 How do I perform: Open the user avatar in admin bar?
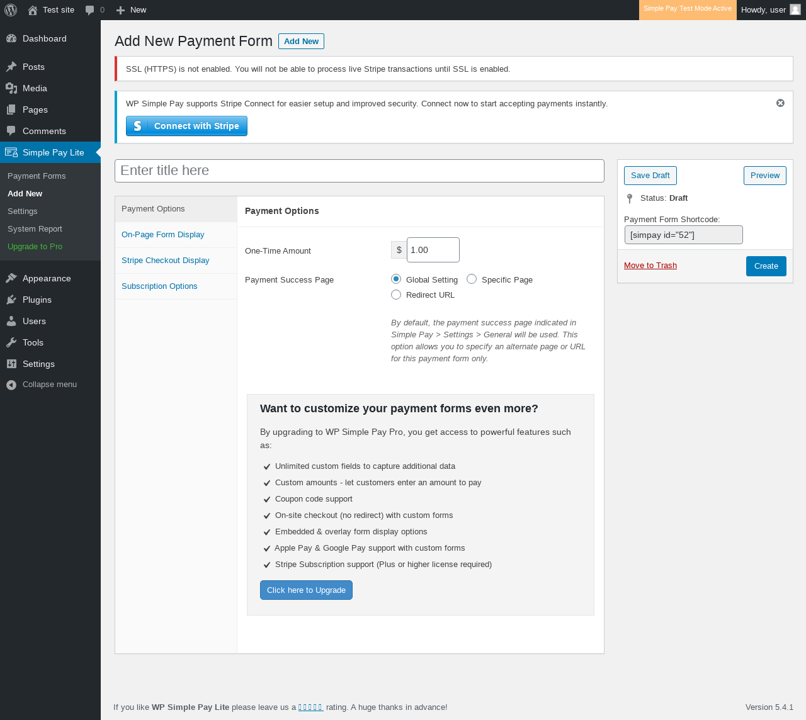pos(795,9)
